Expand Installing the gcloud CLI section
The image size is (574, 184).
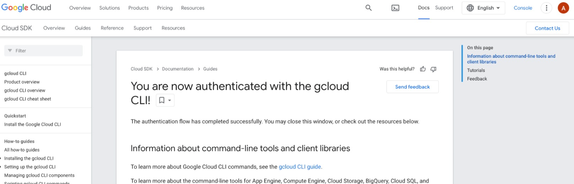click(x=1, y=159)
